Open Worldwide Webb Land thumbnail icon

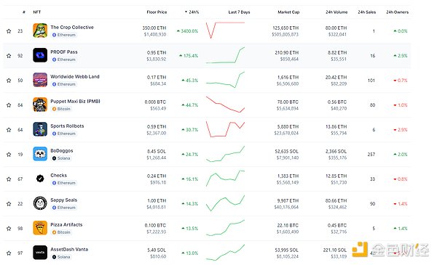(x=40, y=80)
